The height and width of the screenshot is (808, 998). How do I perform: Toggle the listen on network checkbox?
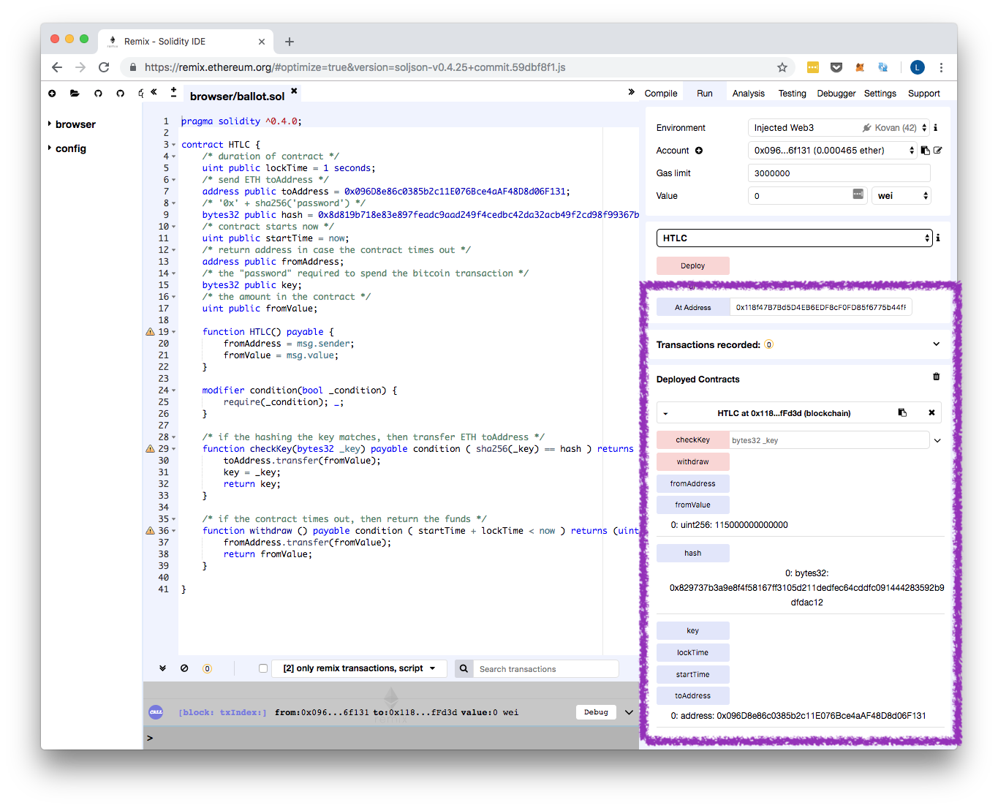click(263, 668)
